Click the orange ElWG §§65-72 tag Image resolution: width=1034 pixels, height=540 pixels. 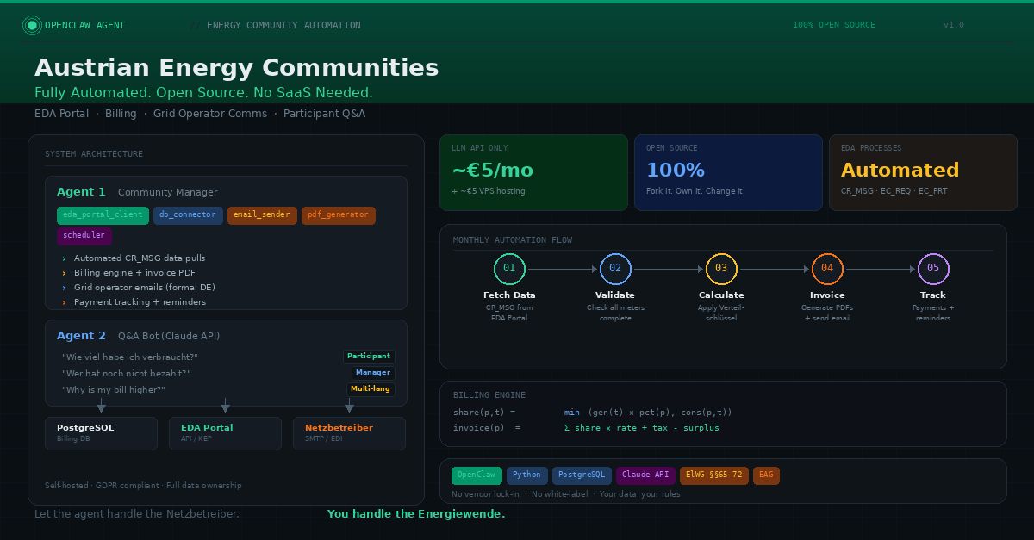(x=713, y=475)
